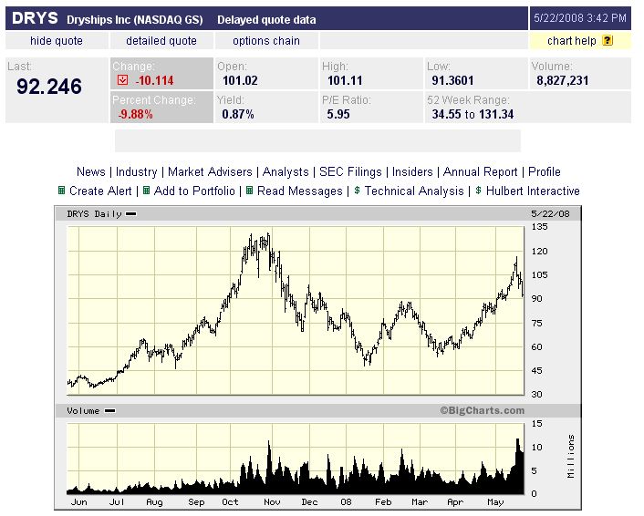Open the News link
The width and height of the screenshot is (644, 516).
coord(91,171)
